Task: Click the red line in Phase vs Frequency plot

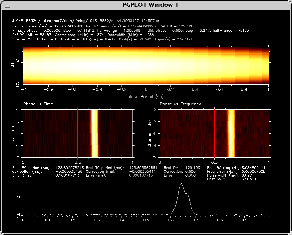Action: pos(215,133)
